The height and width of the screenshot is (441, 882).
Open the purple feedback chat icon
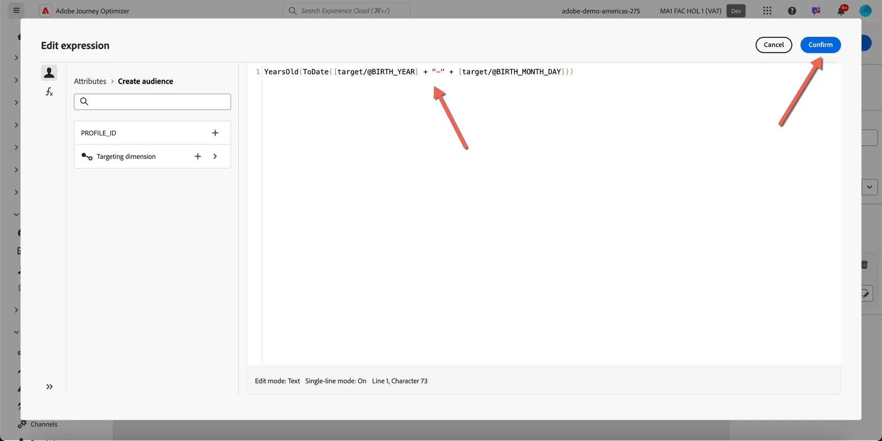816,11
